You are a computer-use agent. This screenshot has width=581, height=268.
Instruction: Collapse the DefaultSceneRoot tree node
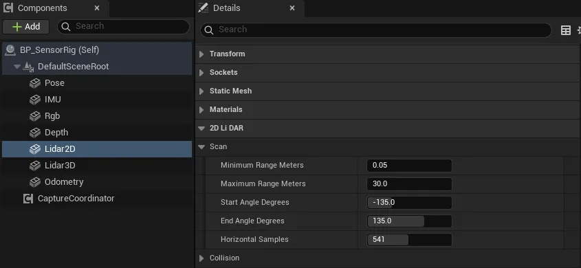[x=17, y=67]
